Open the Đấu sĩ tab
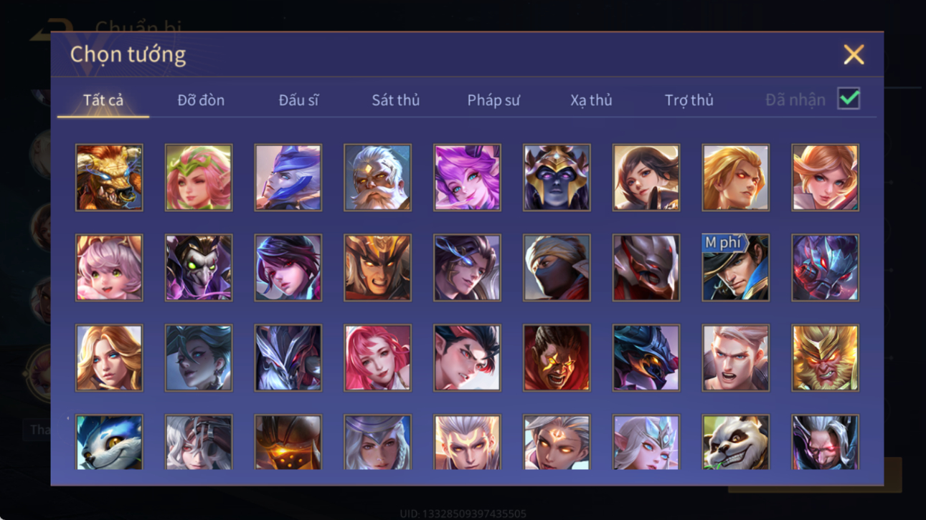 point(298,100)
